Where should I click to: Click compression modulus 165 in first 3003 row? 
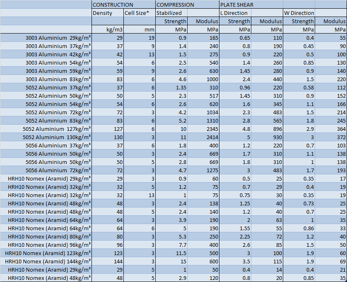point(203,38)
